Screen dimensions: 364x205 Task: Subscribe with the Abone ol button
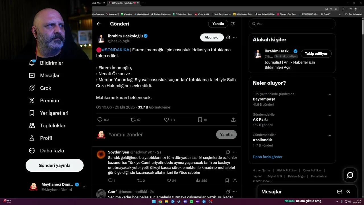[212, 37]
